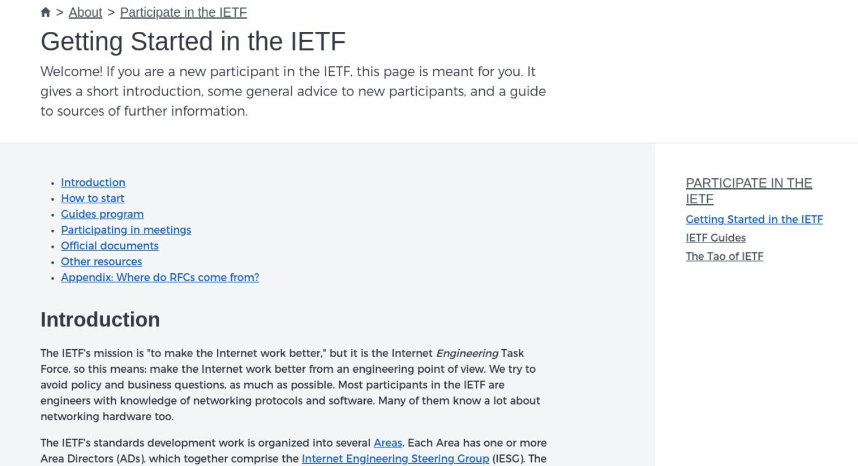Open the How to start anchor

pyautogui.click(x=92, y=198)
